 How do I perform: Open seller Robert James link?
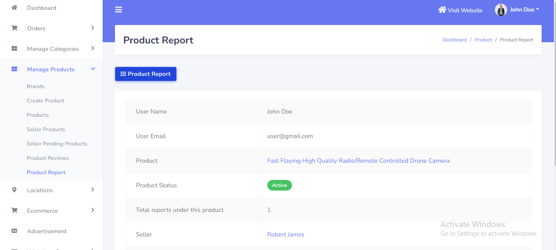point(285,234)
